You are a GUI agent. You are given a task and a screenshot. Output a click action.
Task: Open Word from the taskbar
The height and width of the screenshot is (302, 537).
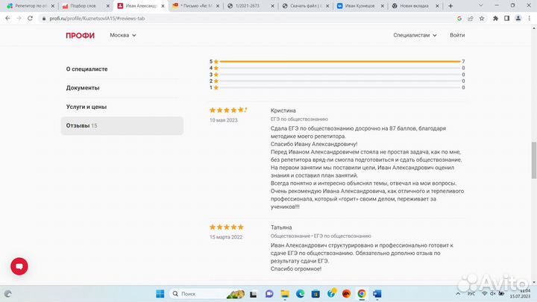pos(377,294)
